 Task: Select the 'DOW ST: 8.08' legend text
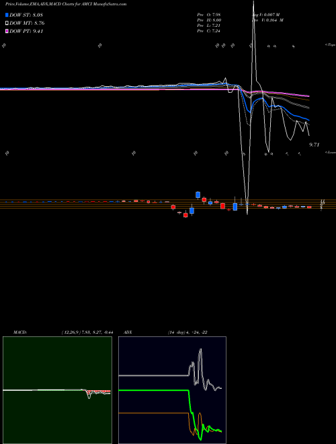(x=26, y=15)
